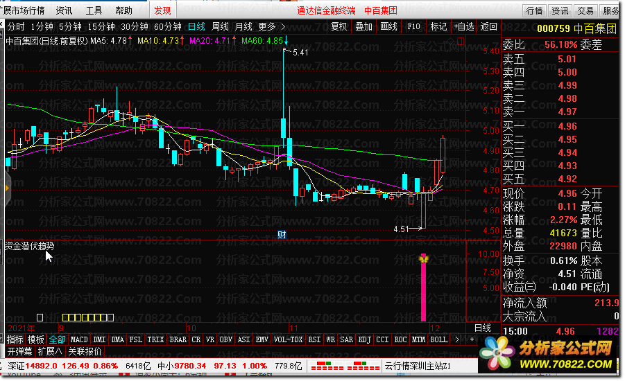
Task: Apply the BRAR indicator
Action: click(x=178, y=339)
